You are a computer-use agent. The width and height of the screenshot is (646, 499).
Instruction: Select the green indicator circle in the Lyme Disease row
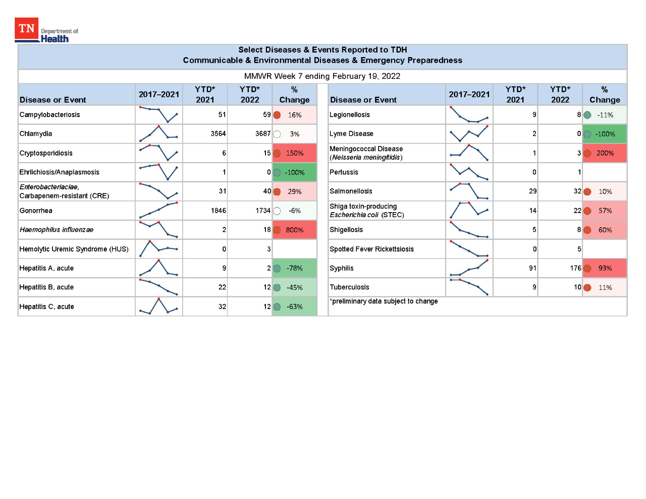[587, 134]
